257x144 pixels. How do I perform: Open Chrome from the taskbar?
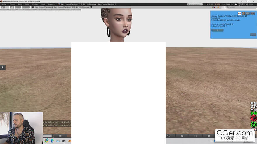pyautogui.click(x=46, y=141)
